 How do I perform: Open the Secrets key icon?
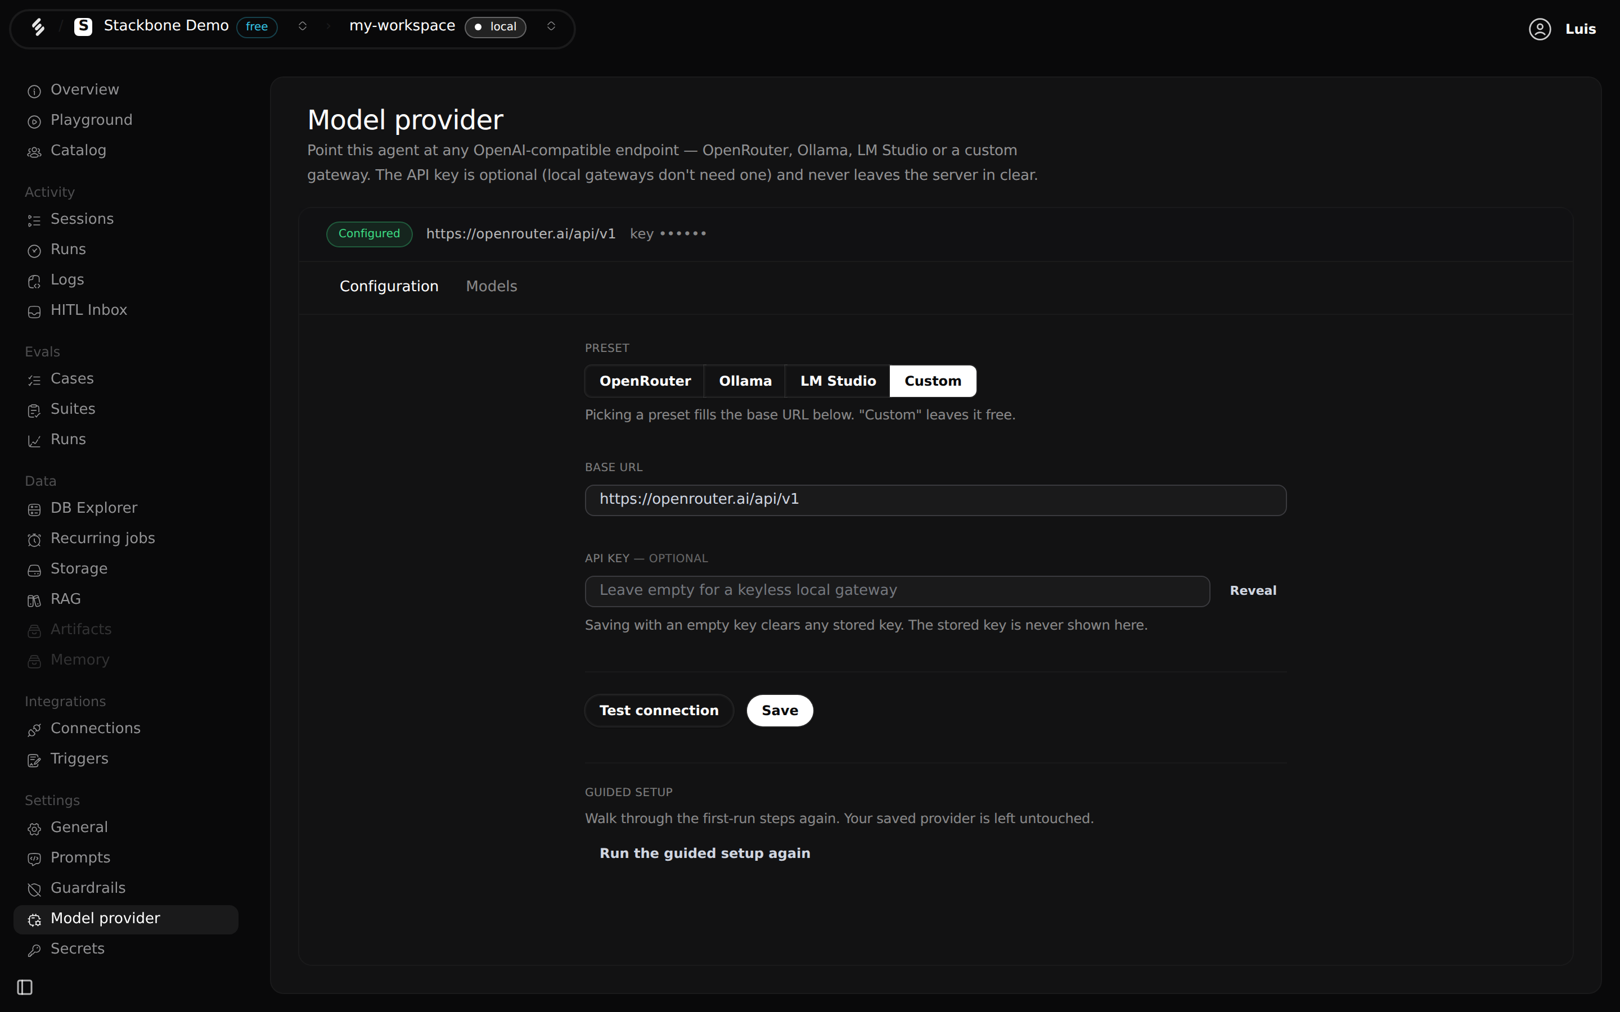tap(34, 950)
